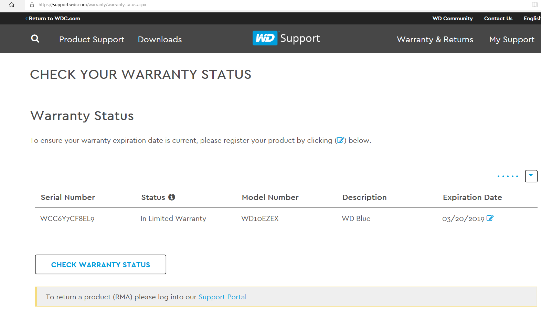Click the padlock icon in address bar
Image resolution: width=541 pixels, height=310 pixels.
[32, 5]
